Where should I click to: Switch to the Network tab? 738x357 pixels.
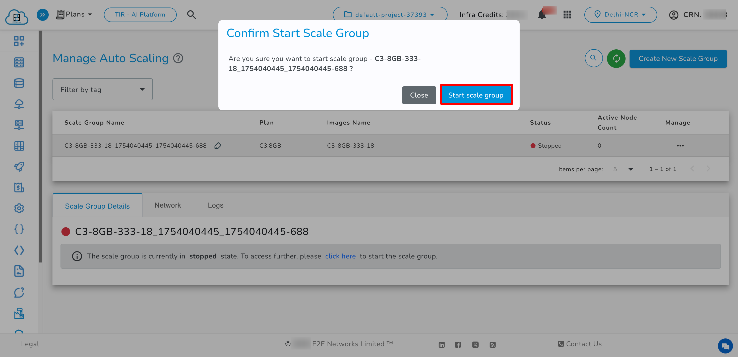point(168,205)
